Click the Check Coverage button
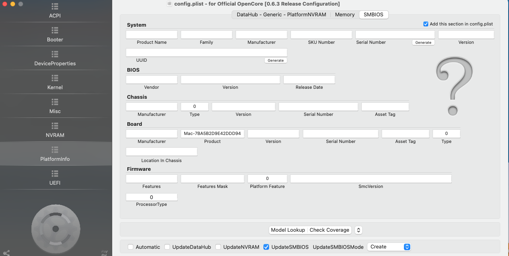This screenshot has width=509, height=256. pyautogui.click(x=330, y=230)
